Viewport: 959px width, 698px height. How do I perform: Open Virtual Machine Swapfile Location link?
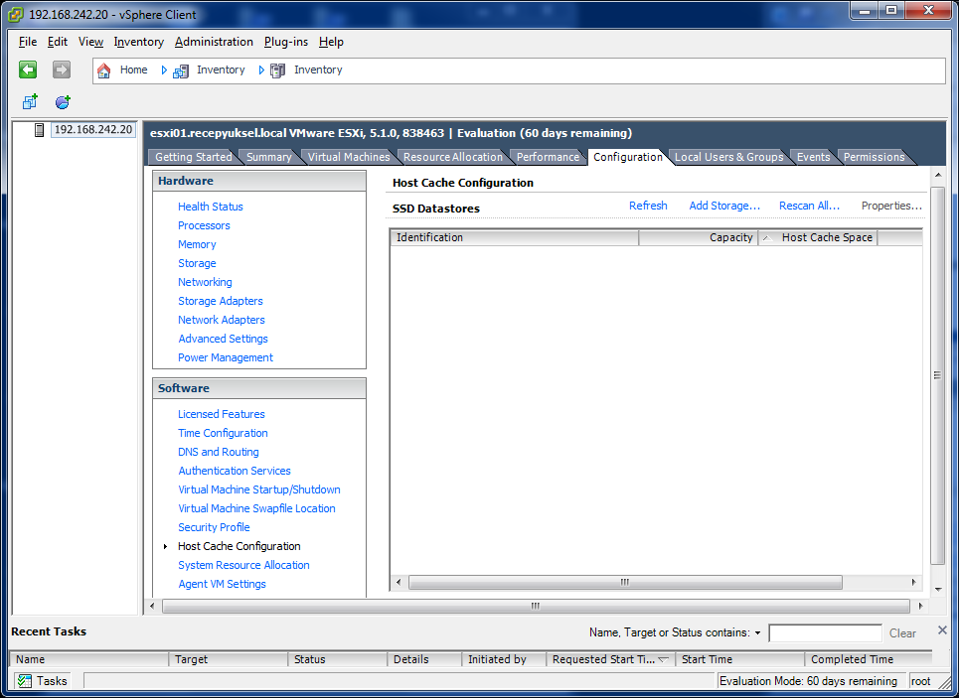[x=256, y=509]
